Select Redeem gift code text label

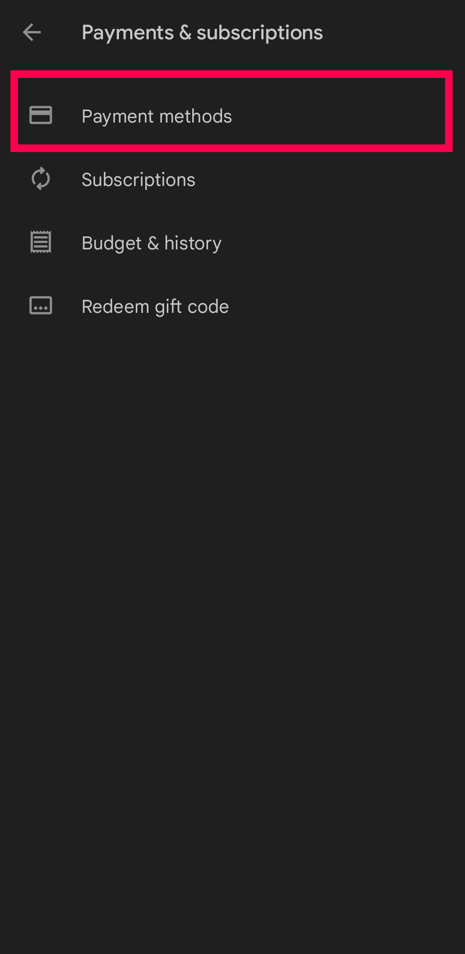click(155, 307)
